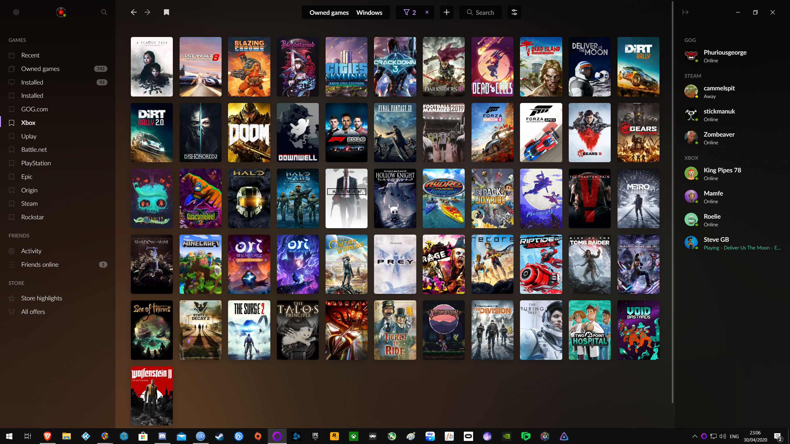The image size is (790, 444).
Task: Open Sea of Thieves cover
Action: point(152,330)
